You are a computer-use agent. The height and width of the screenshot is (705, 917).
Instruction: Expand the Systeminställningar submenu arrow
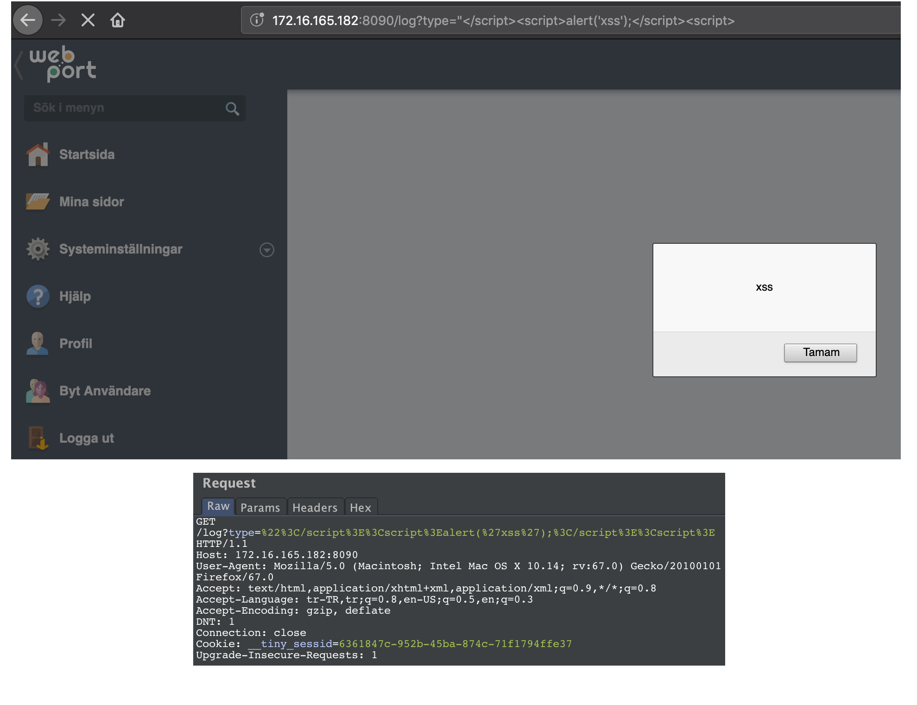[267, 250]
